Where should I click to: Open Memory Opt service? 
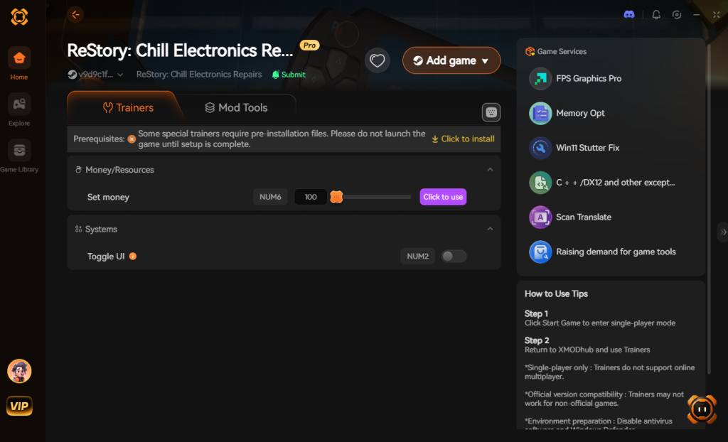point(567,113)
